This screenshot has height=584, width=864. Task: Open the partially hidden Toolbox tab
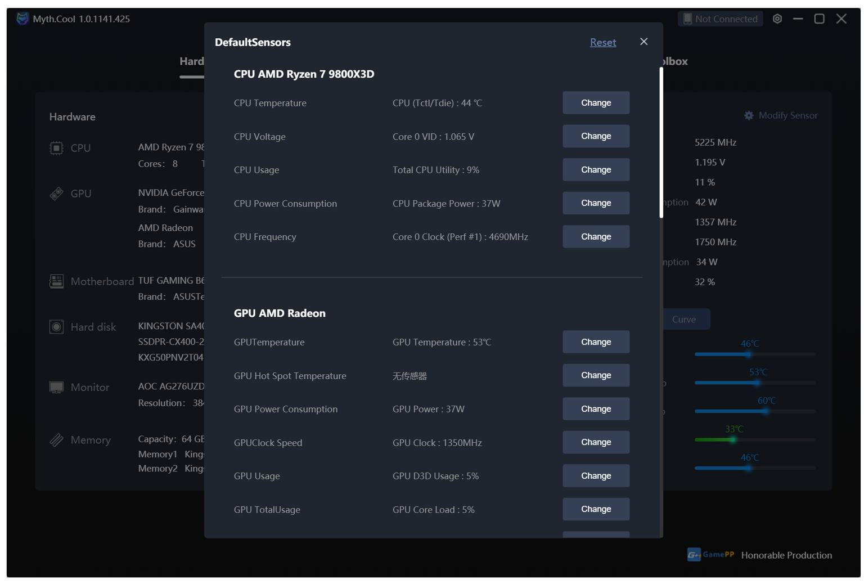[x=676, y=61]
